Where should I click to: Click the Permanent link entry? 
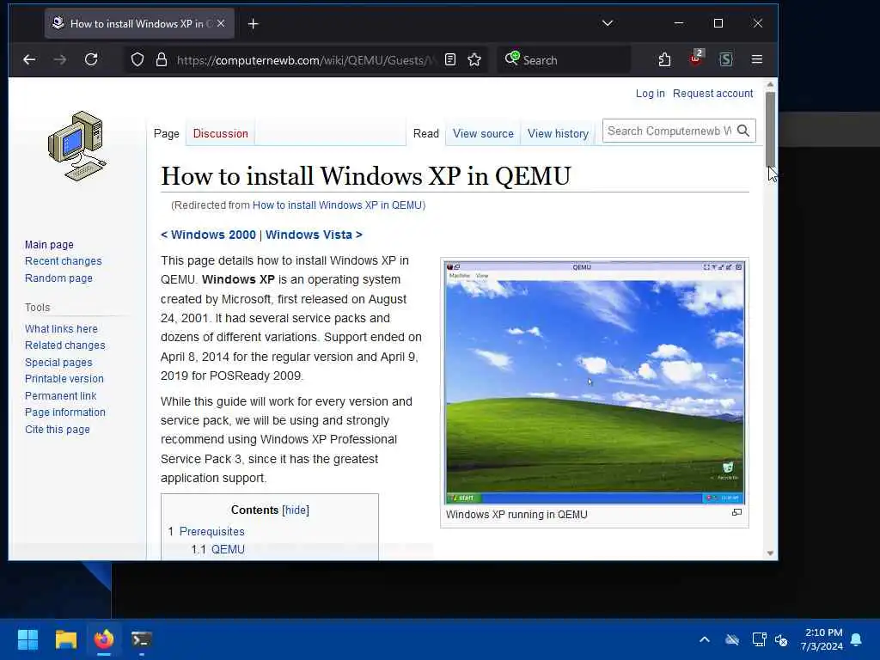point(61,395)
